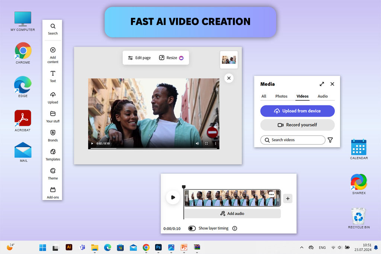Open the ShareX desktop shortcut
The width and height of the screenshot is (381, 254).
coord(359,184)
